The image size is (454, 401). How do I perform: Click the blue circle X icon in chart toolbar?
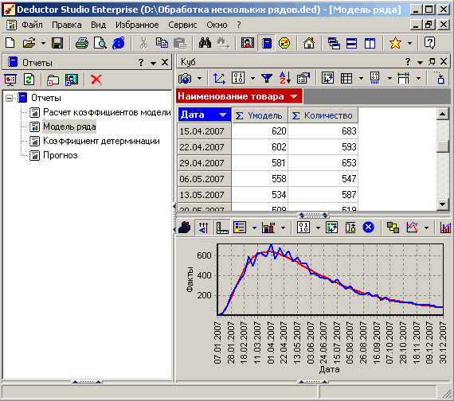click(368, 227)
